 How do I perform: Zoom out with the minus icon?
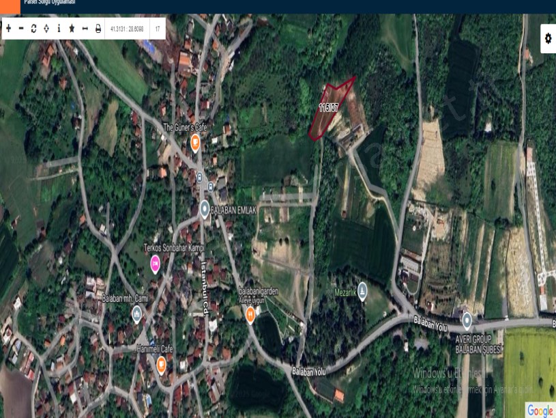point(21,29)
